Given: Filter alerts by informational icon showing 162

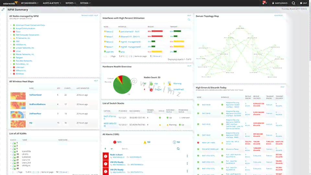Looking at the screenshot, I should [174, 142].
